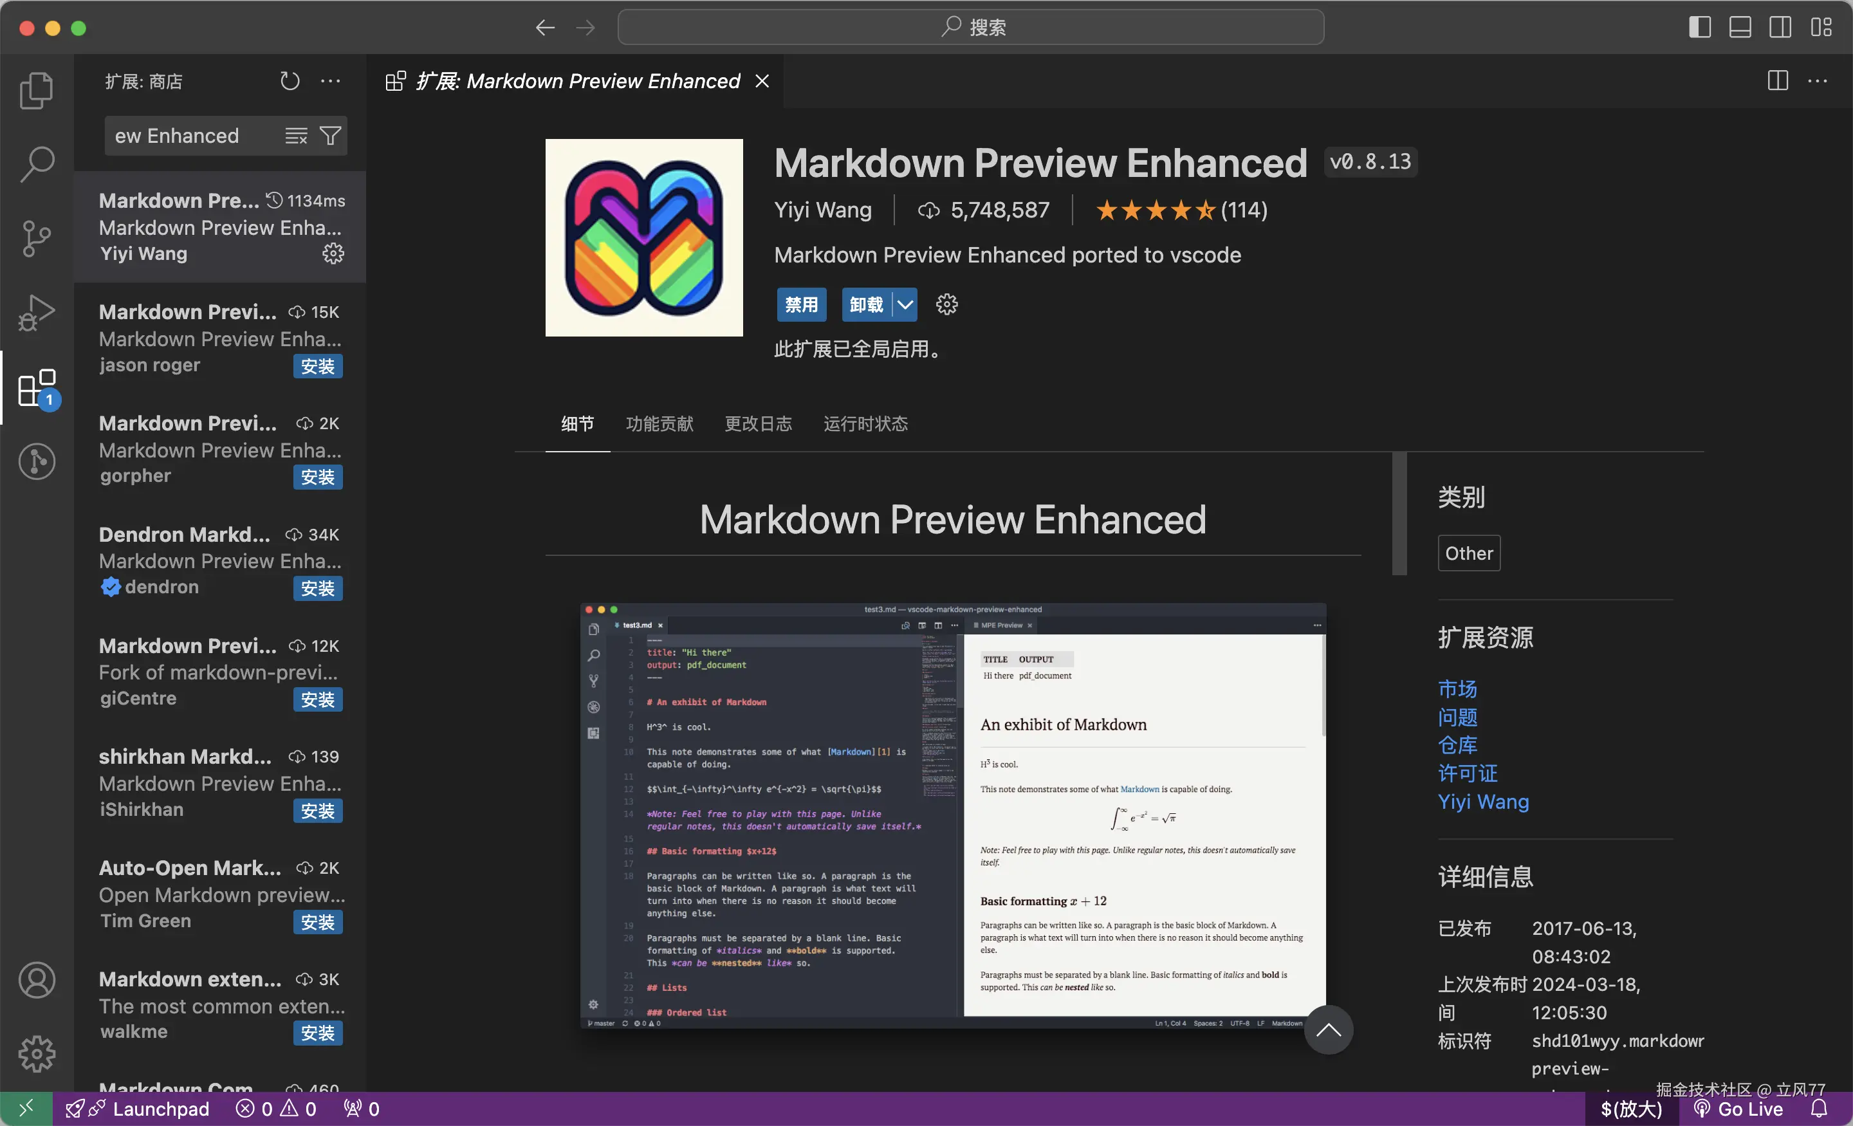The height and width of the screenshot is (1126, 1853).
Task: Go forward in navigation history
Action: 585,28
